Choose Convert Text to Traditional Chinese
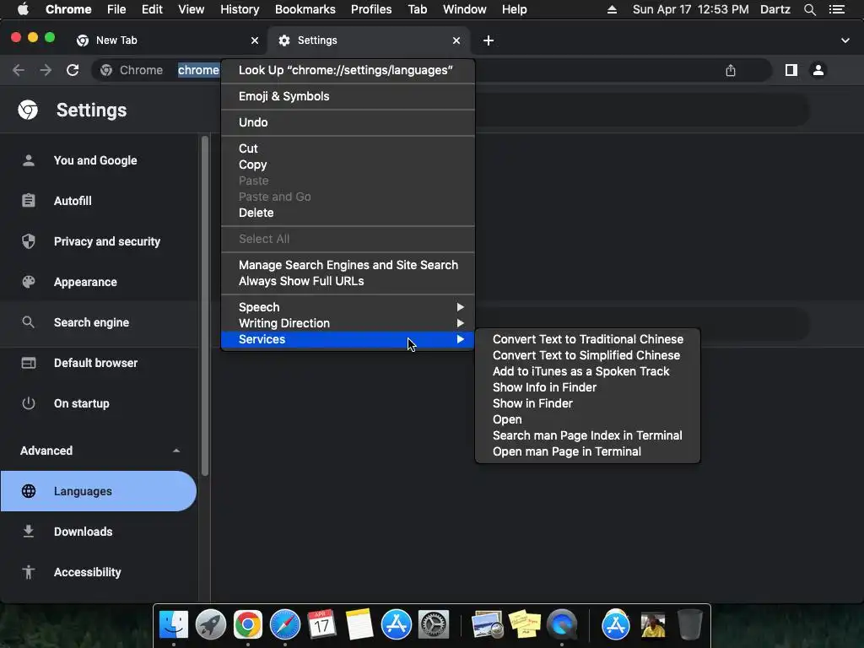 587,339
